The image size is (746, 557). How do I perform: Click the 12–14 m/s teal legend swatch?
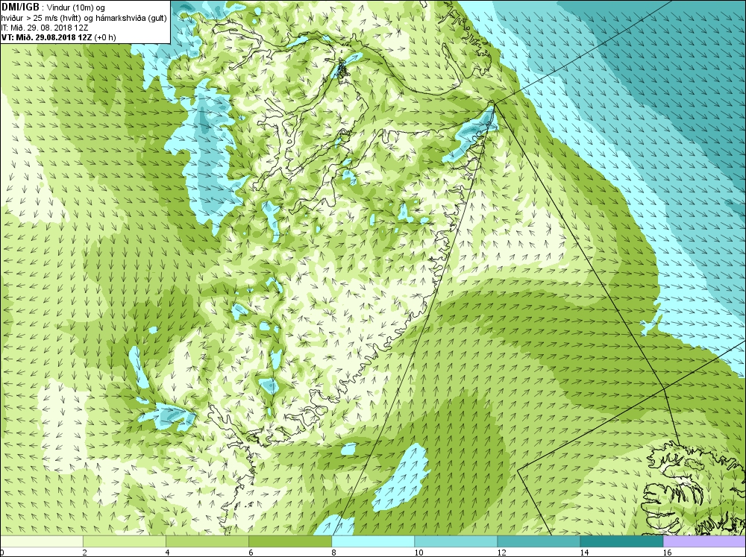click(x=539, y=541)
